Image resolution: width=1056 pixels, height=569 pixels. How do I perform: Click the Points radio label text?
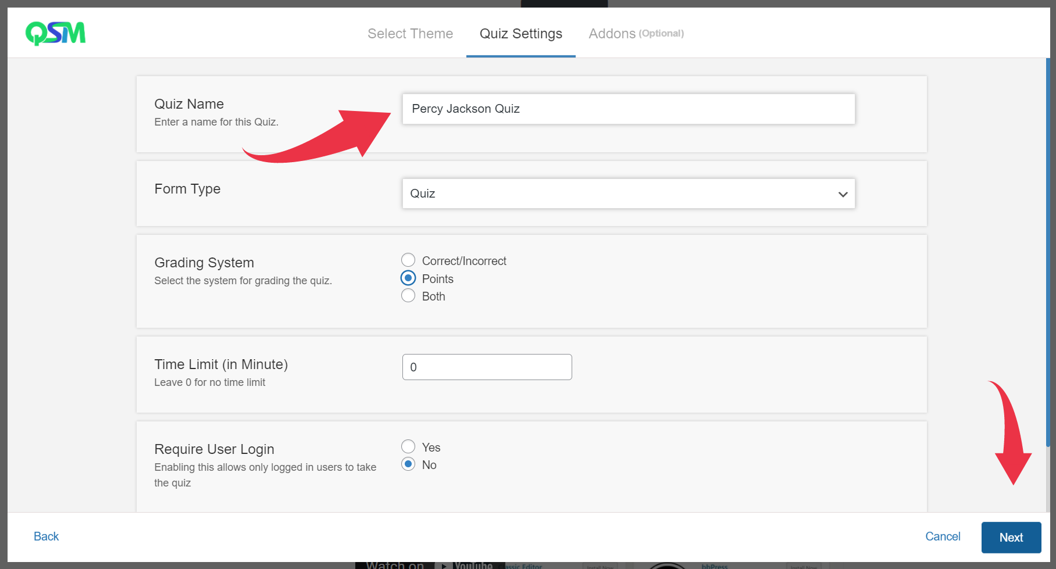pyautogui.click(x=437, y=279)
